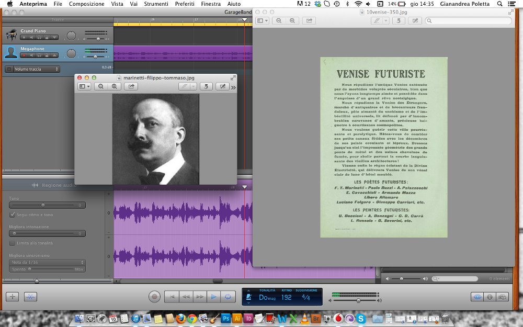The image size is (523, 327).
Task: Open the GarageBand loop browser eye button
Action: [x=477, y=297]
